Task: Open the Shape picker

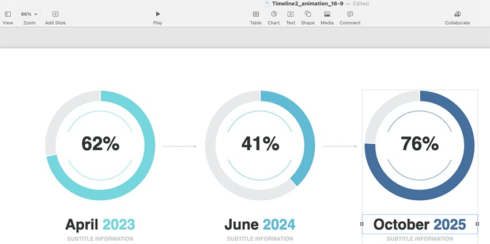Action: [308, 14]
